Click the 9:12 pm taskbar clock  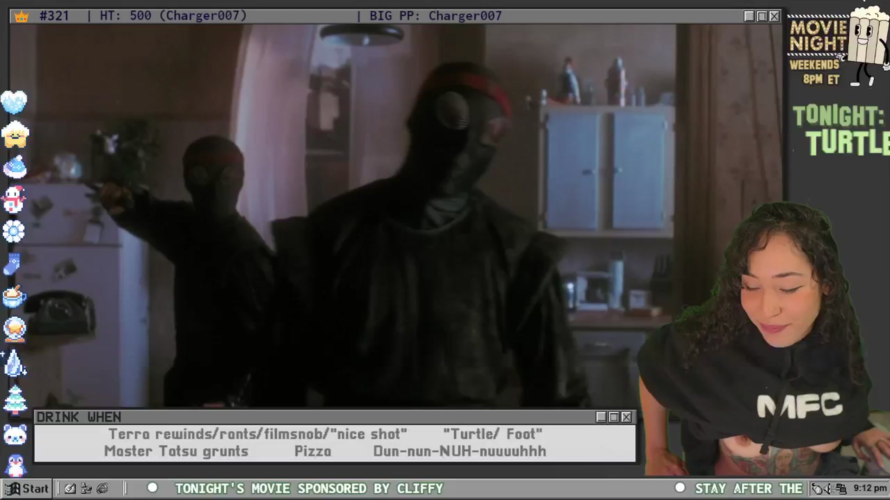point(870,488)
